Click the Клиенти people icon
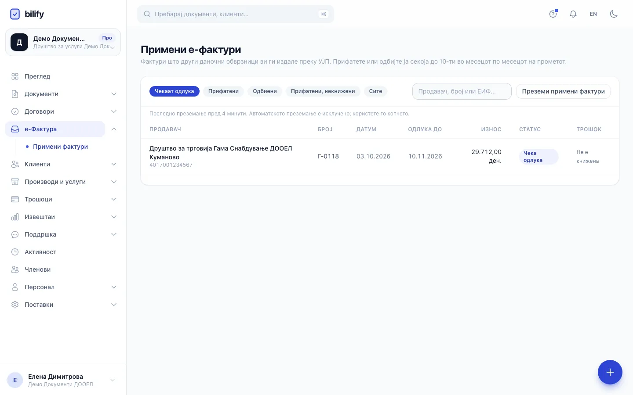This screenshot has width=633, height=395. (x=15, y=164)
